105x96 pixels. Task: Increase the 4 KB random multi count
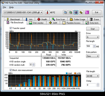coord(33,64)
